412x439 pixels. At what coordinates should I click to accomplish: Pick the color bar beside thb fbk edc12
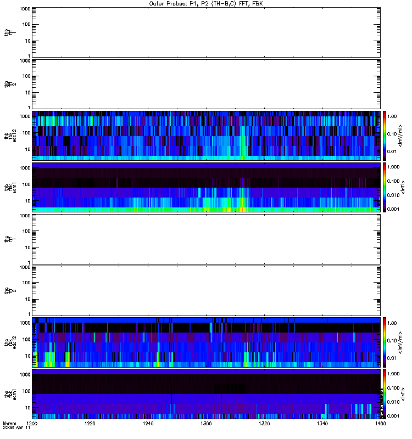click(385, 136)
